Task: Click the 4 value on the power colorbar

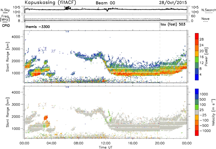Action: click(201, 74)
